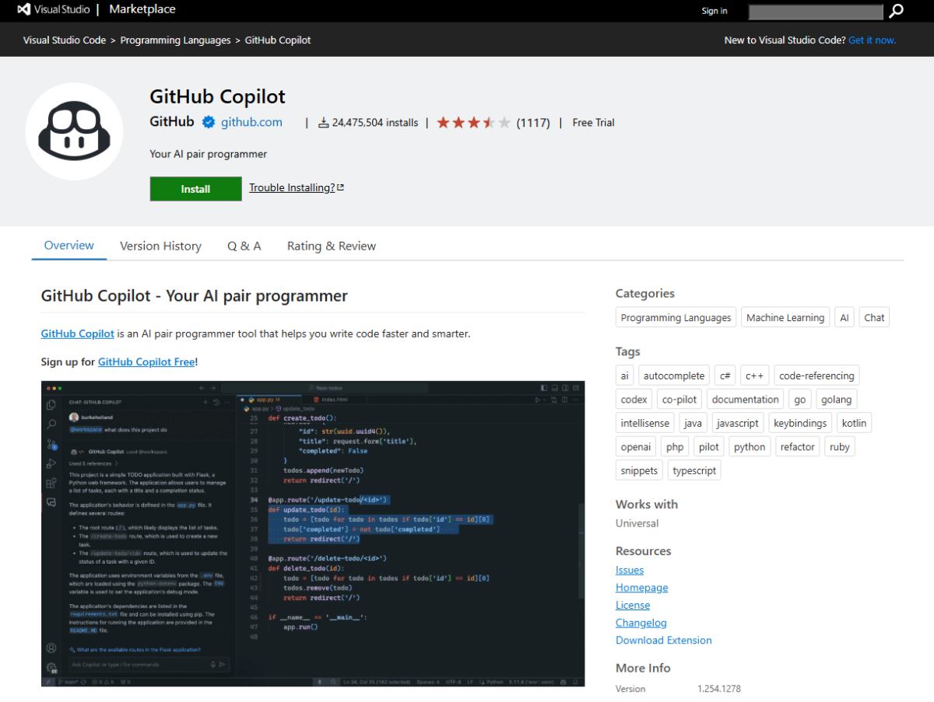Click inside the search input box

[x=816, y=12]
